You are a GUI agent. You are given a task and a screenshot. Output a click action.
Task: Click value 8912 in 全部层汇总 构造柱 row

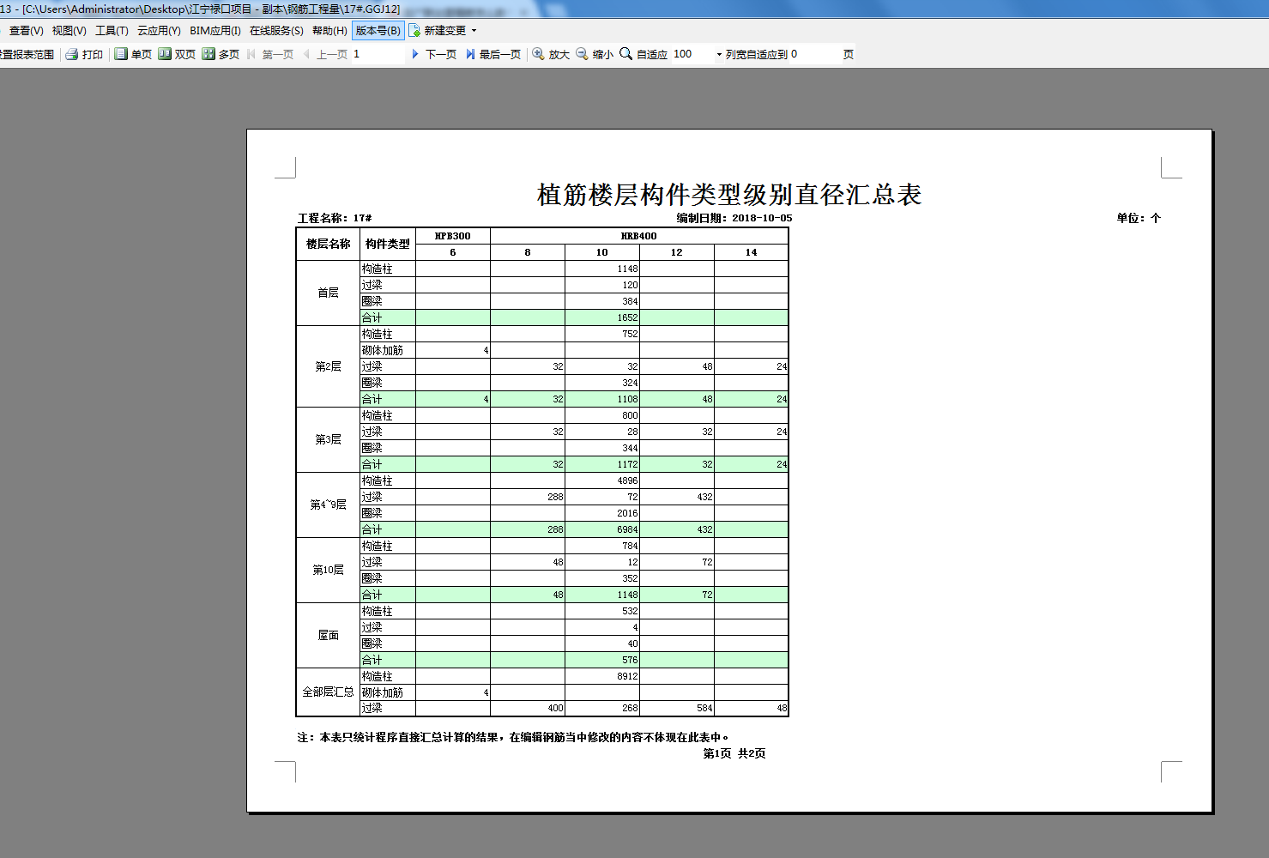click(x=627, y=676)
